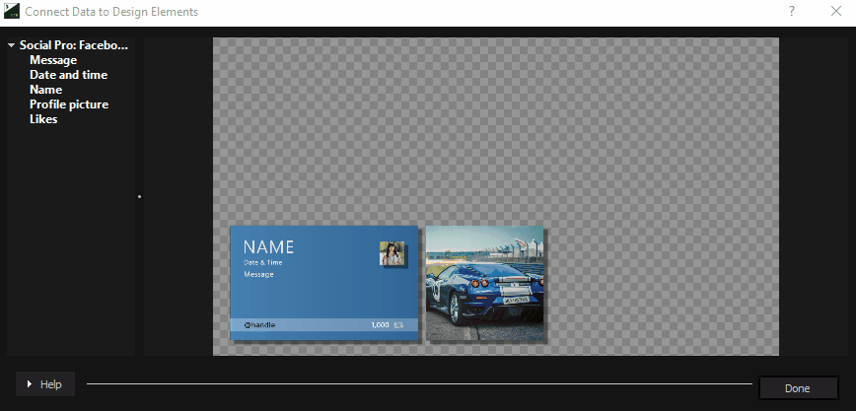Select the profile photo thumbnail on card
Image resolution: width=856 pixels, height=411 pixels.
[392, 253]
